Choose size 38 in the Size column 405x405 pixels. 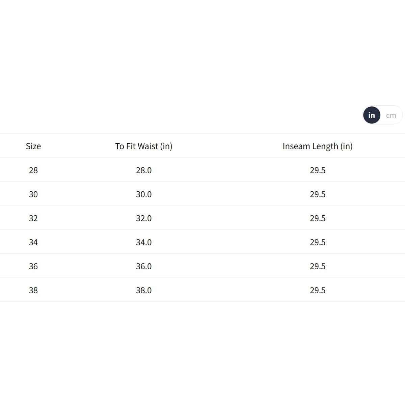pyautogui.click(x=33, y=290)
